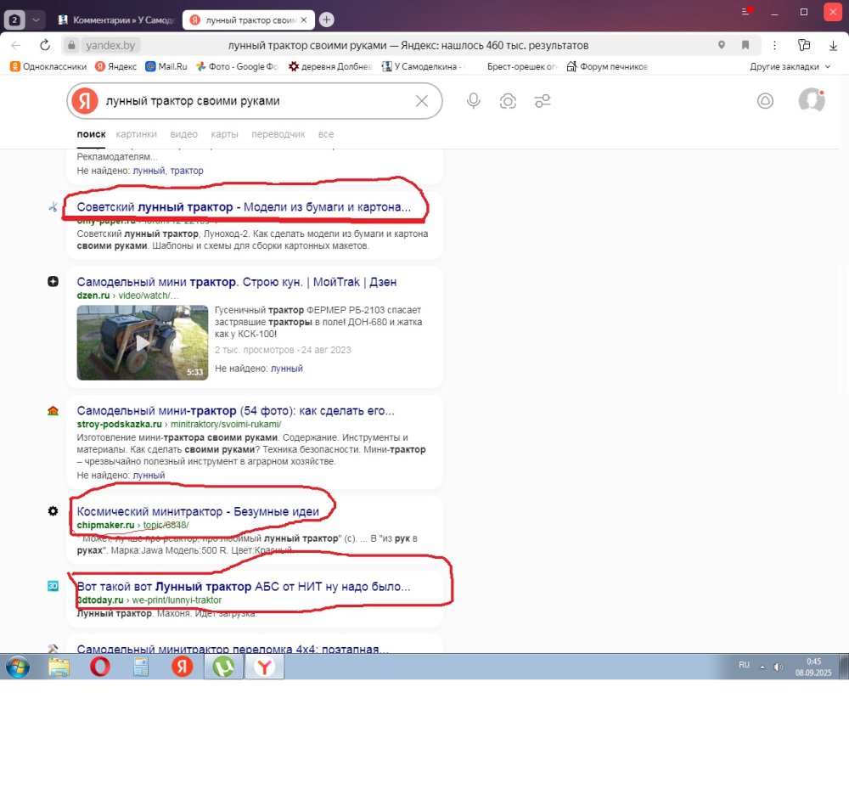
Task: Click scissors favicon beside Советский лунный трактор
Action: [x=53, y=206]
